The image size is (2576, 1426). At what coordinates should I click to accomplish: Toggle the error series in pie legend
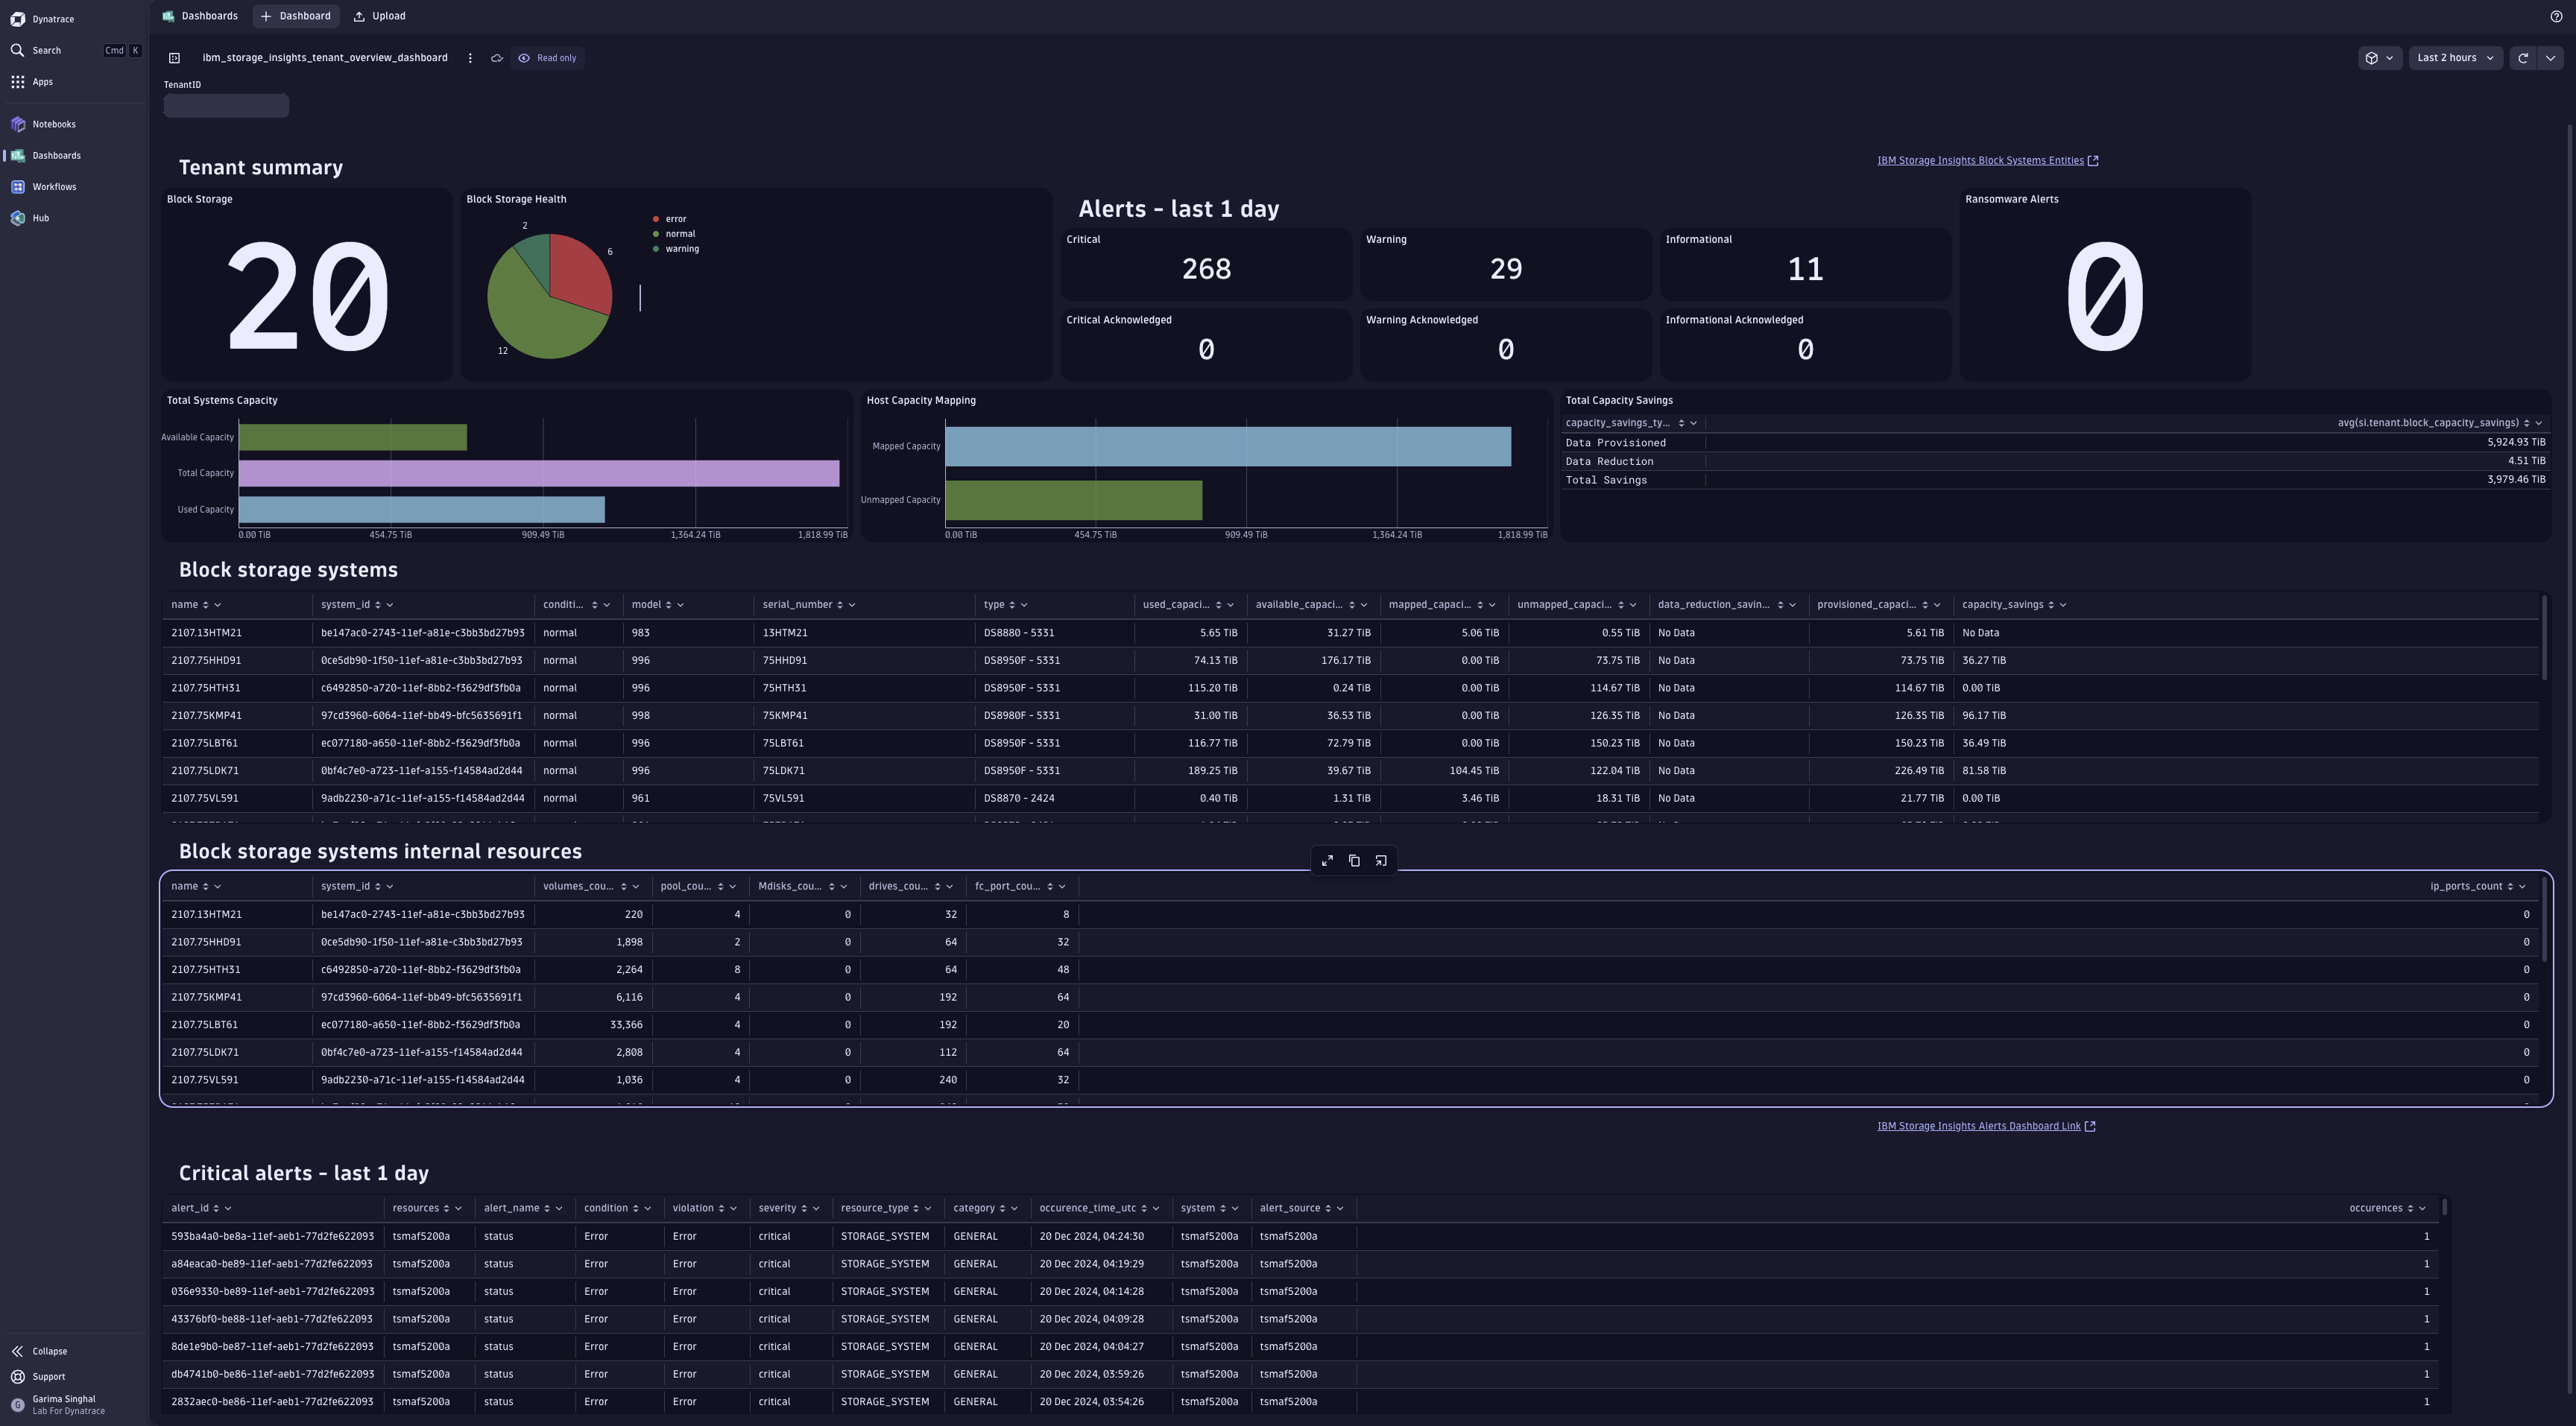670,219
